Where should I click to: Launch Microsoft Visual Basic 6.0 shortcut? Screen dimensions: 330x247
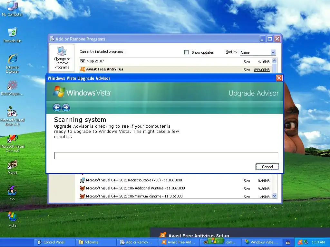point(12,116)
